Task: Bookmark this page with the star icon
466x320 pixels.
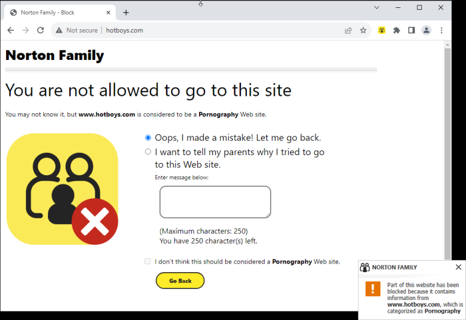Action: click(x=363, y=30)
